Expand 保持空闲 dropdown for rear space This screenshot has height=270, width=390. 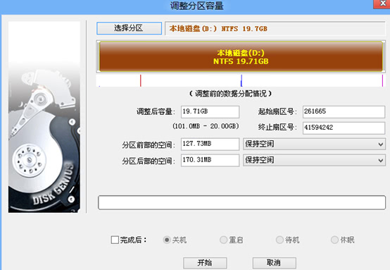314,160
